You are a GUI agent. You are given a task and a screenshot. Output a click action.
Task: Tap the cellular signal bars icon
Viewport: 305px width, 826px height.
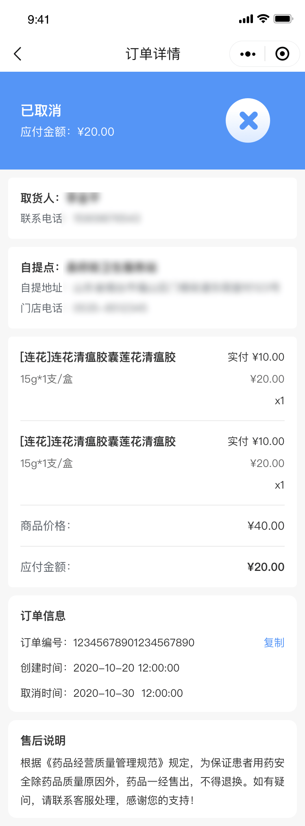246,19
